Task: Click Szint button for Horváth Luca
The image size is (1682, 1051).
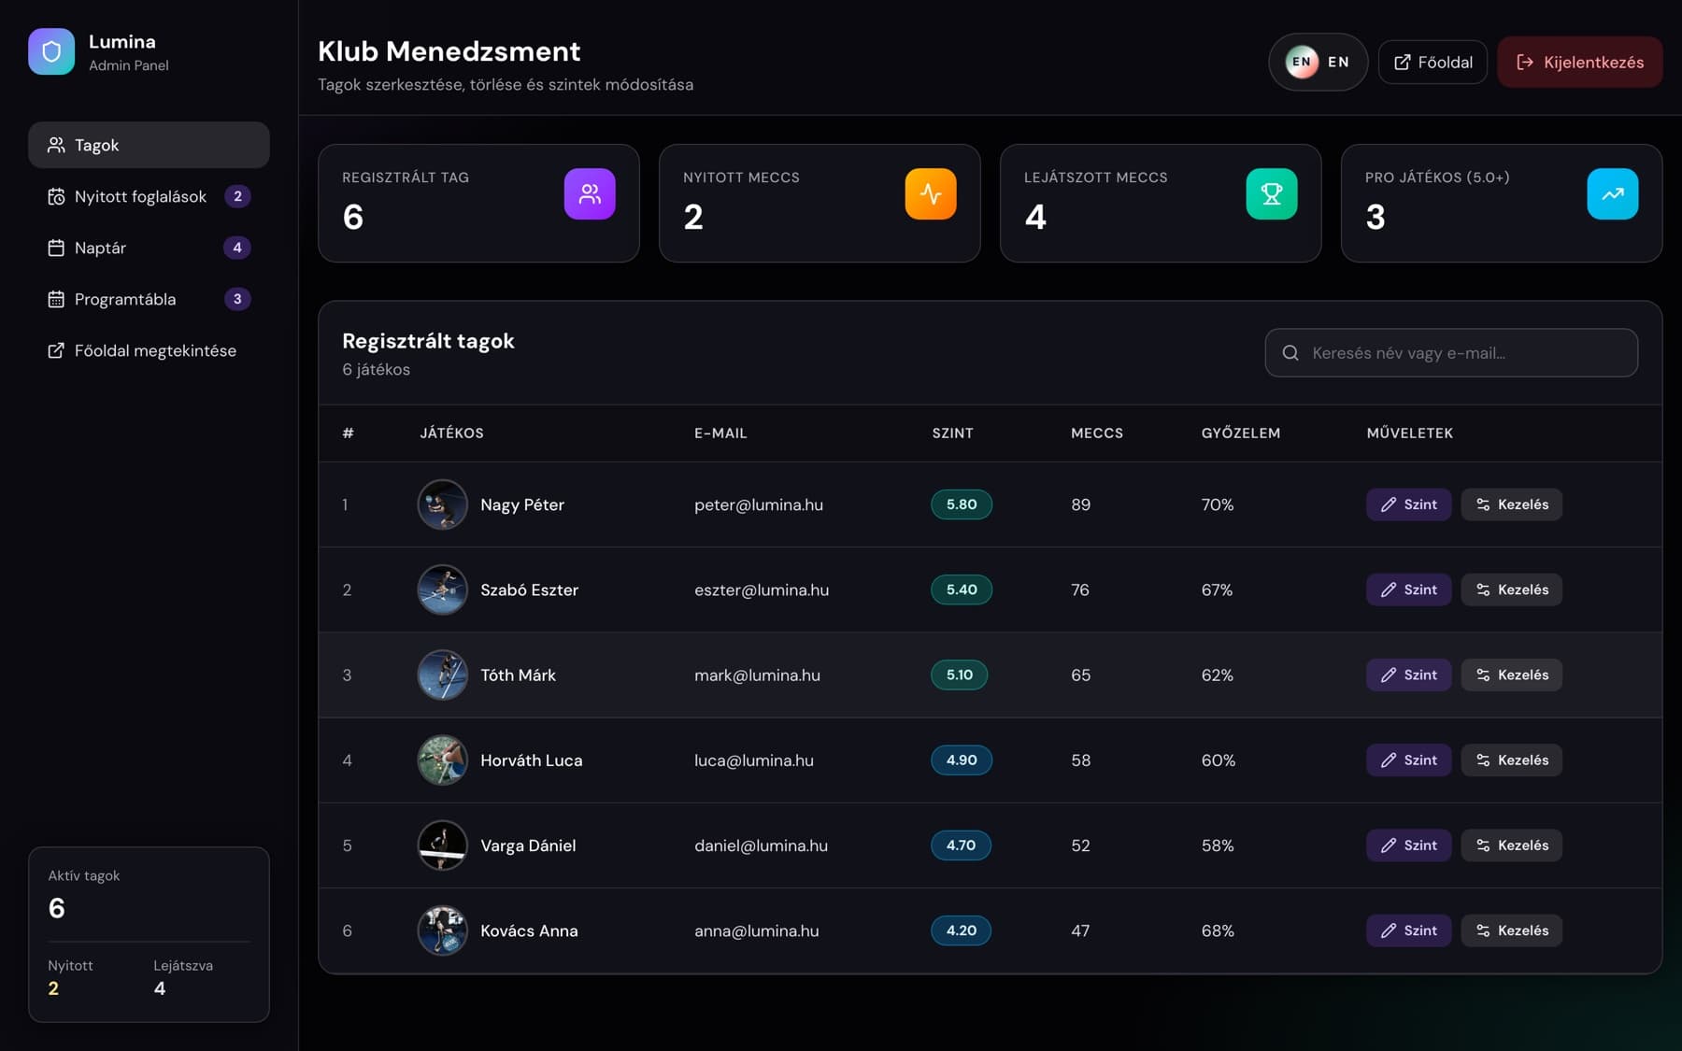Action: pyautogui.click(x=1408, y=760)
